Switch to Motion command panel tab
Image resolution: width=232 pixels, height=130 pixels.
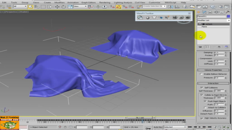click(216, 12)
